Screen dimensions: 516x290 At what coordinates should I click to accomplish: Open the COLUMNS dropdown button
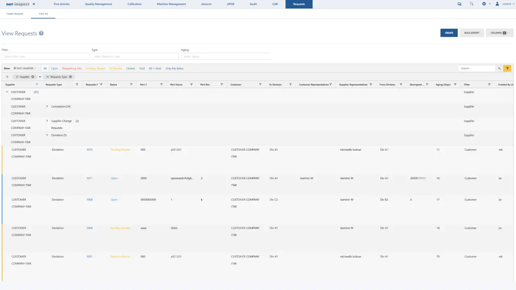coord(499,33)
